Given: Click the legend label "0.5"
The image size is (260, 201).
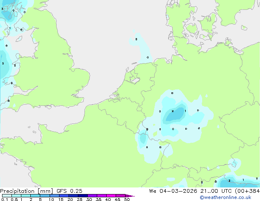Looking at the screenshot, I should [x=14, y=199].
